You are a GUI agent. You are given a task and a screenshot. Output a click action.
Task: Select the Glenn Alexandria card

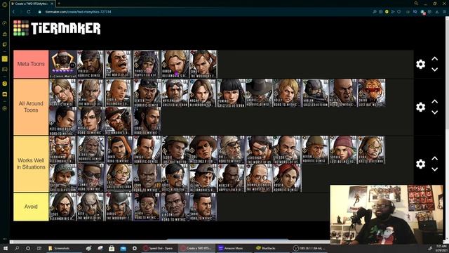tap(203, 178)
